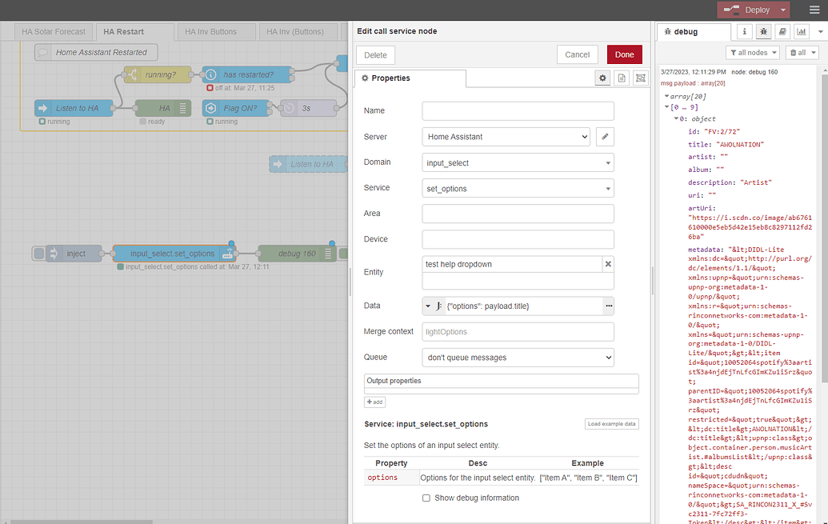Collapse the array[20] tree
Image resolution: width=828 pixels, height=524 pixels.
click(667, 96)
